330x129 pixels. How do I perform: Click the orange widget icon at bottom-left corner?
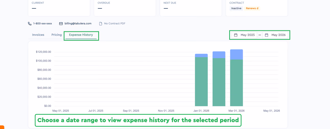(x=2, y=127)
